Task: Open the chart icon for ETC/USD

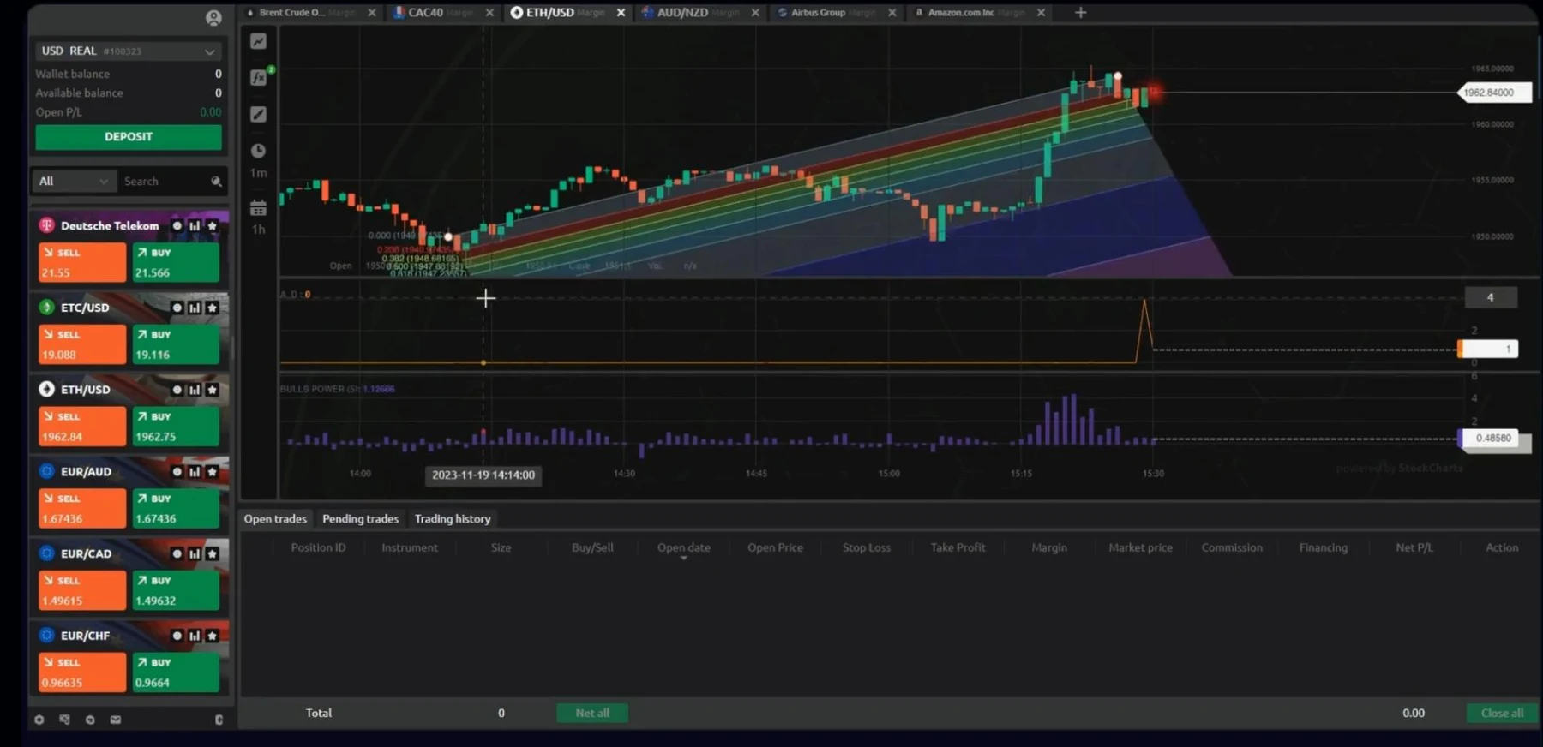Action: click(195, 308)
